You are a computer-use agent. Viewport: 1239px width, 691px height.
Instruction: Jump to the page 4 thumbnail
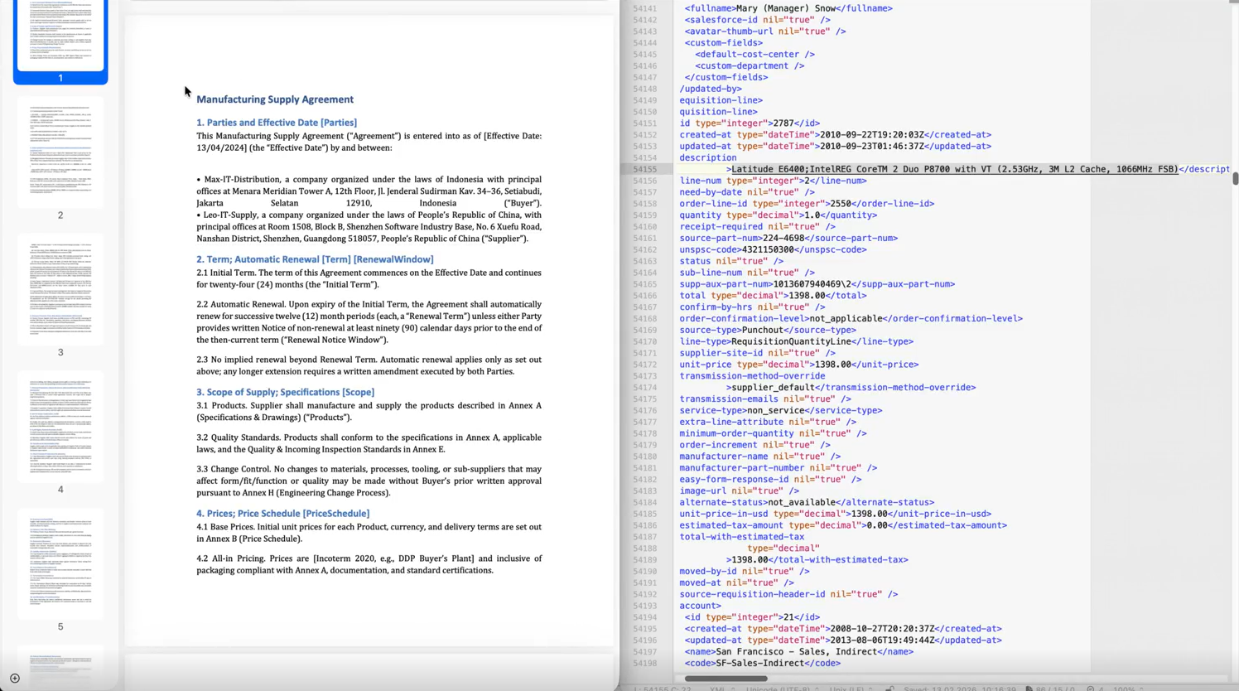(x=60, y=427)
